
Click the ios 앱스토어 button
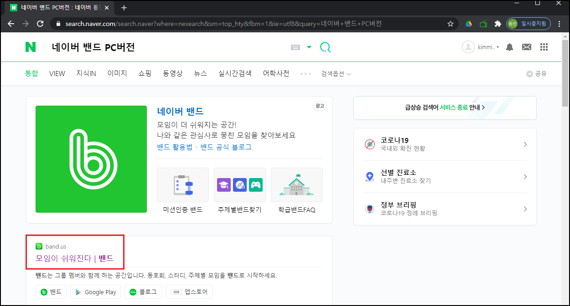click(188, 292)
